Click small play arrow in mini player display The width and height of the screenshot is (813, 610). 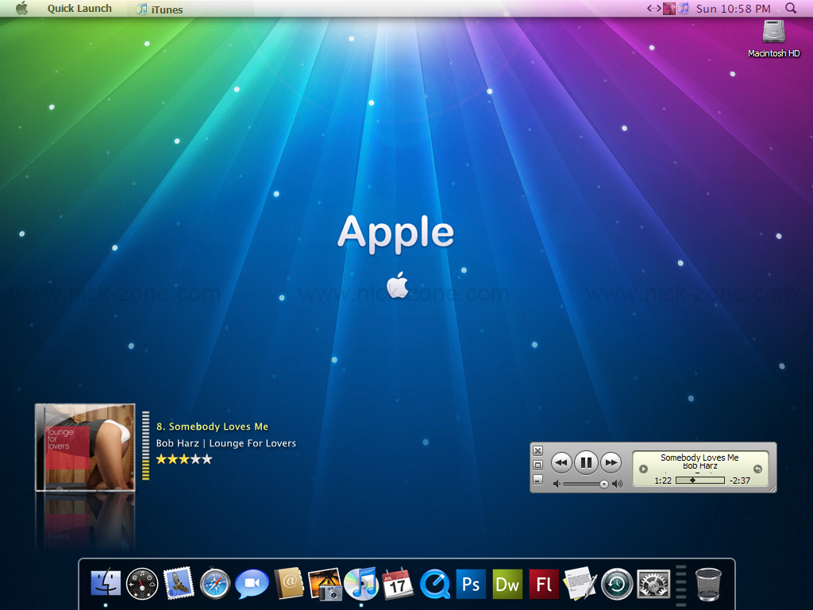tap(643, 469)
